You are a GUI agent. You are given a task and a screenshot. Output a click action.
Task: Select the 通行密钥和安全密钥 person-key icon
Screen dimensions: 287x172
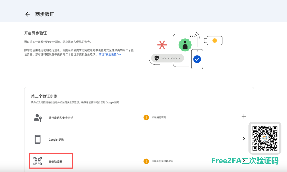click(x=38, y=118)
